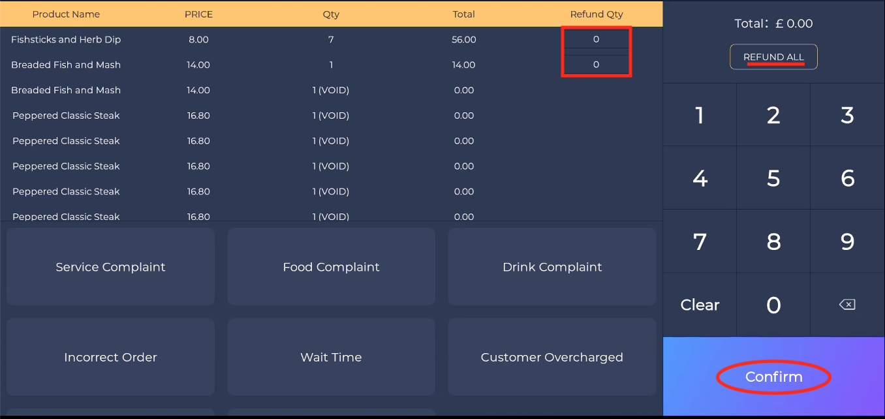Click the REFUND ALL button
The image size is (885, 419).
pos(773,57)
